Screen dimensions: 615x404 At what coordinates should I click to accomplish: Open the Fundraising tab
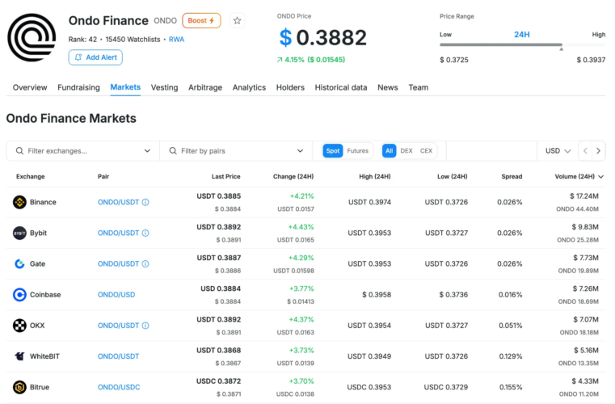coord(78,87)
